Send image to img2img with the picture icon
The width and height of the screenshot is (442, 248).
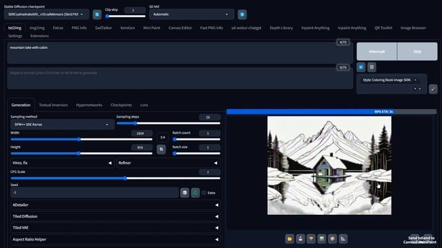(x=322, y=239)
